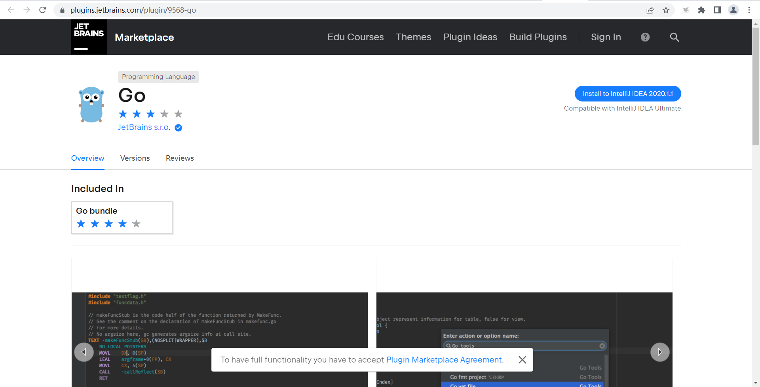Click the browser forward arrow
Image resolution: width=760 pixels, height=387 pixels.
tap(27, 10)
